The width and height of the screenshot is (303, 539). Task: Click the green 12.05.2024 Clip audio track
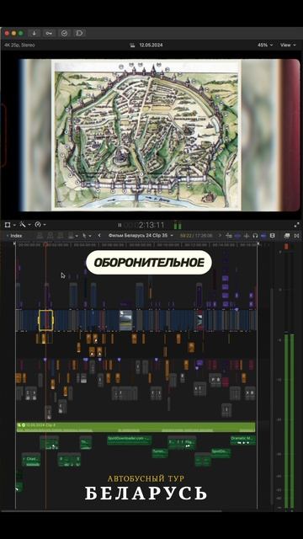pyautogui.click(x=136, y=427)
